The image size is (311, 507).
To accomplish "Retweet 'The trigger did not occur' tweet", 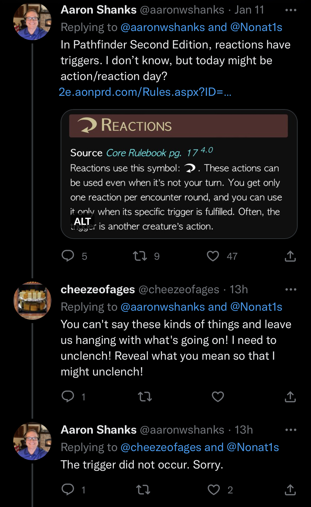I will point(143,489).
